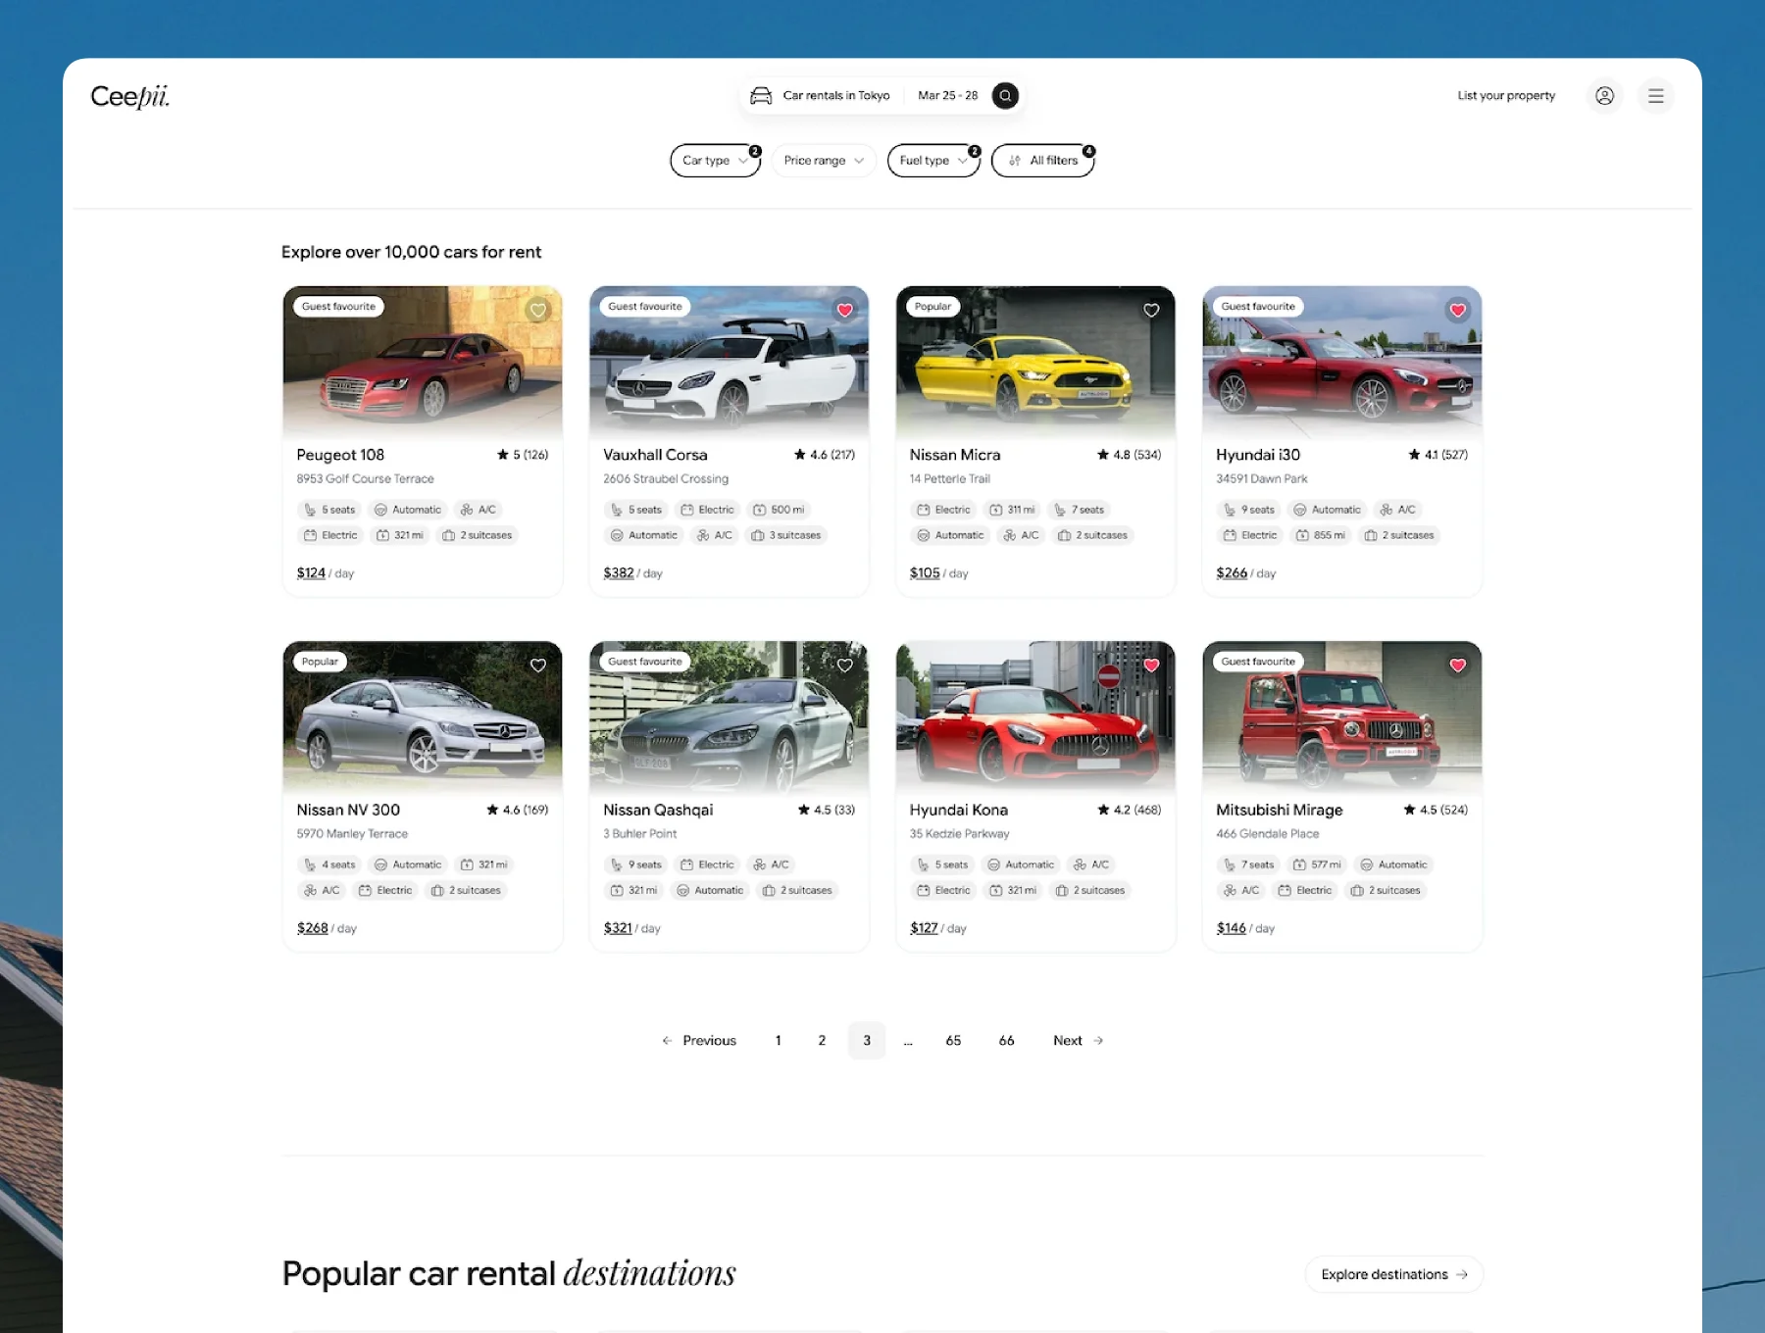Click the Nissan Micra title
The height and width of the screenshot is (1333, 1765).
[955, 455]
